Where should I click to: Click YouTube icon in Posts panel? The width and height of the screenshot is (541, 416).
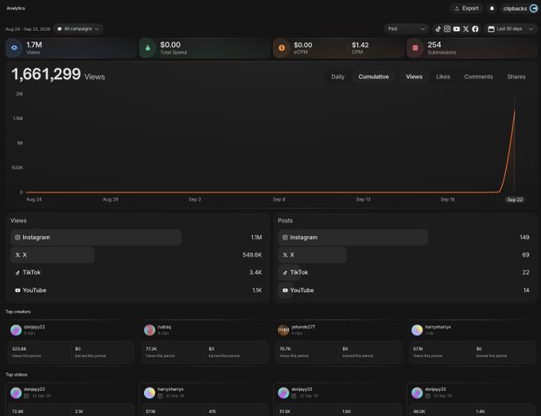(x=285, y=290)
